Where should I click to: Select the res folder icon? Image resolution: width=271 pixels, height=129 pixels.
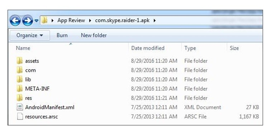tap(20, 98)
